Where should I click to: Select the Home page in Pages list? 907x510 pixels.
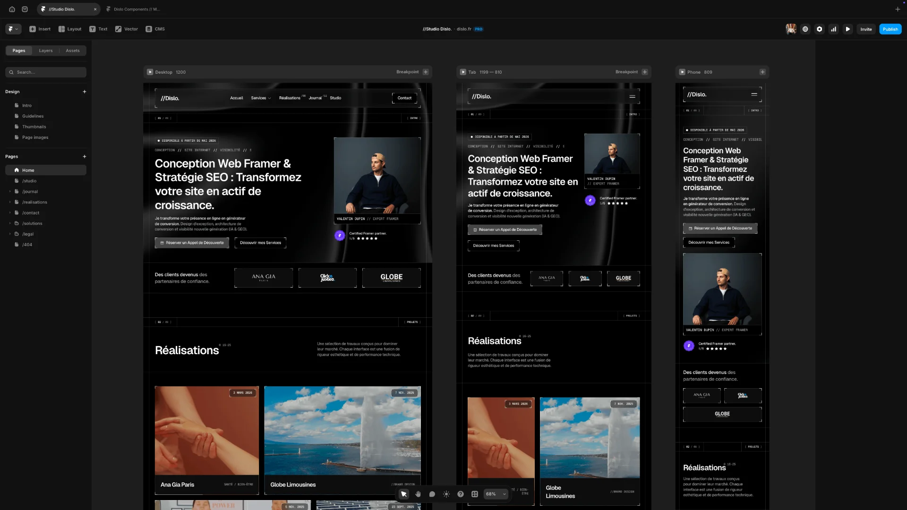[x=28, y=170]
